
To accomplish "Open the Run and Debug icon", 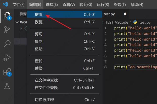I will (7, 58).
